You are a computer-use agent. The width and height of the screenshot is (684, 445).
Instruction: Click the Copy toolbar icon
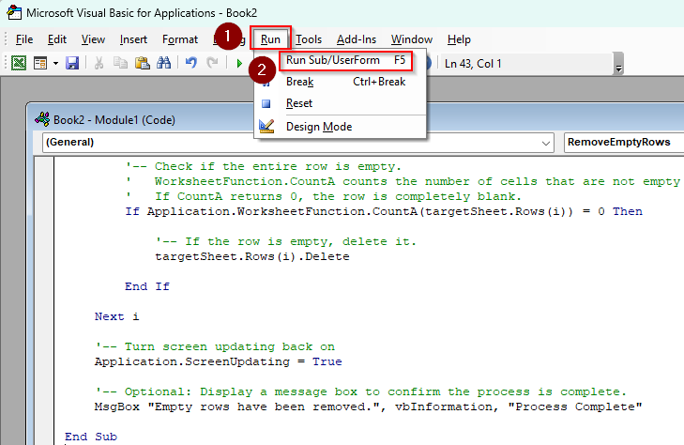(120, 63)
